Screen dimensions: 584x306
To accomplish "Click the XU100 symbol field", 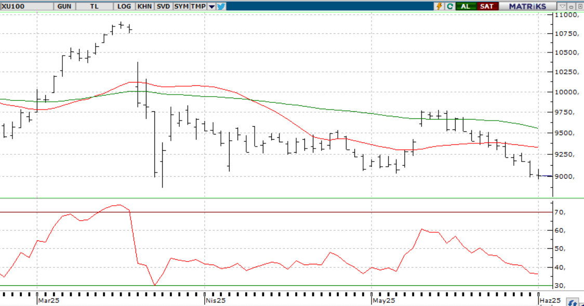I will (26, 6).
